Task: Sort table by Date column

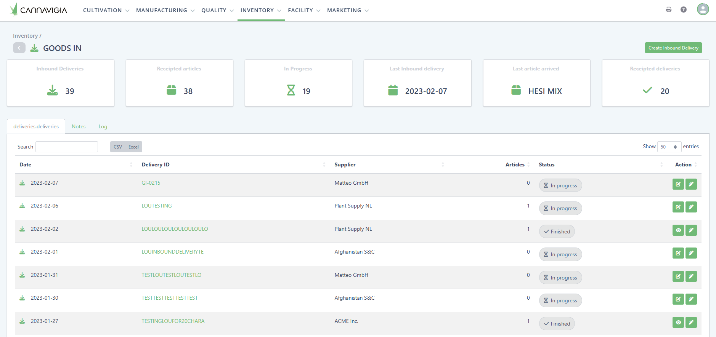Action: [x=26, y=165]
